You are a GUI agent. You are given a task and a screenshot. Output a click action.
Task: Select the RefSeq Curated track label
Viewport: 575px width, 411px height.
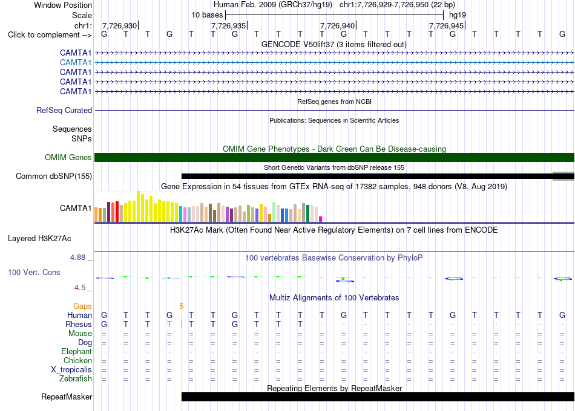click(x=64, y=110)
